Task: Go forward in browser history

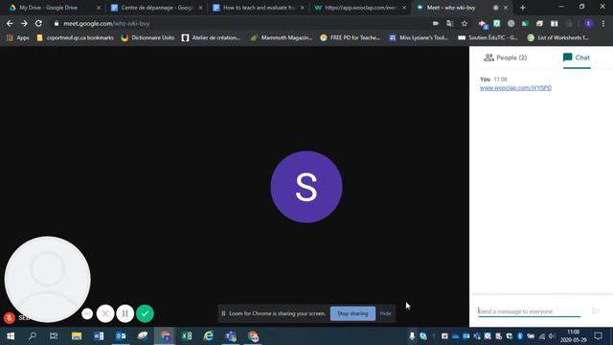Action: tap(24, 23)
